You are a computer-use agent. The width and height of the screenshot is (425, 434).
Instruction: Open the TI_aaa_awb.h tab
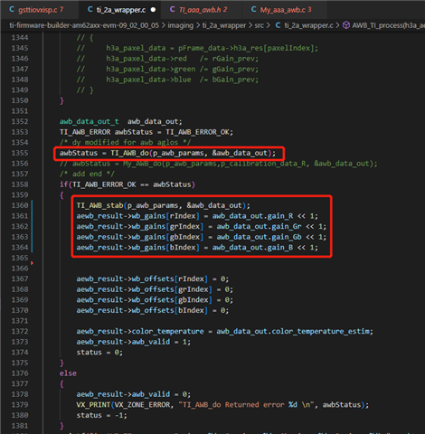[x=203, y=10]
